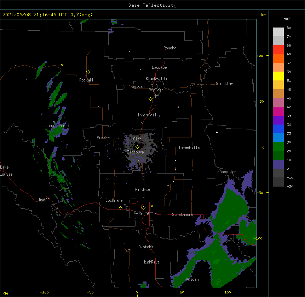Screen dimensions: 305x297
Task: Click the ThreeHills label
Action: point(189,147)
